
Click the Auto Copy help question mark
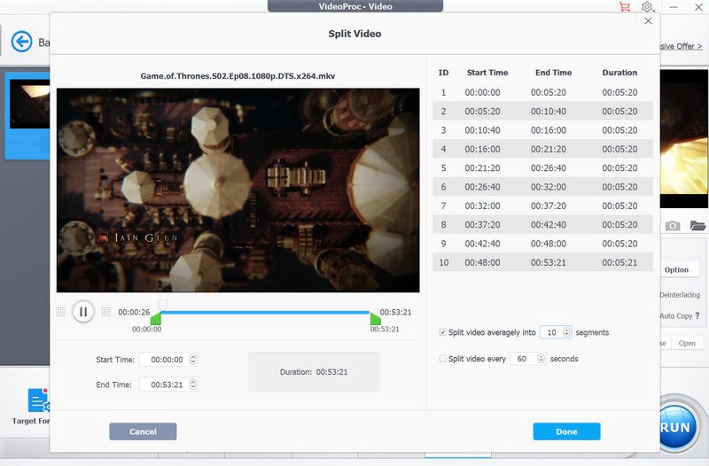tap(697, 315)
